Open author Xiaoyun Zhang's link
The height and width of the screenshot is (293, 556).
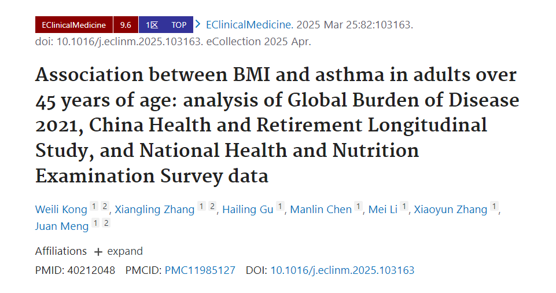(451, 209)
